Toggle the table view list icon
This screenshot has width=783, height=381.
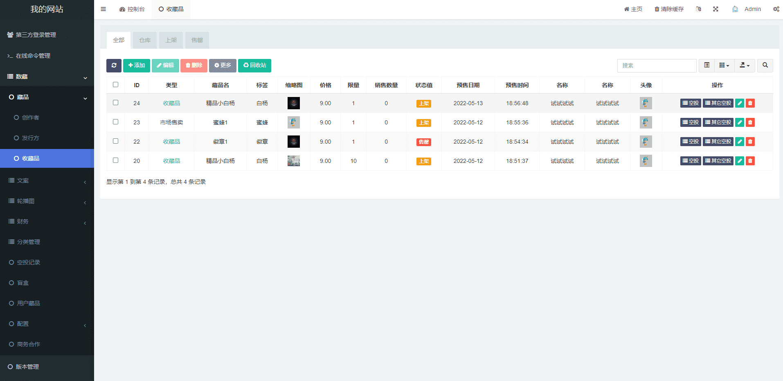coord(706,65)
